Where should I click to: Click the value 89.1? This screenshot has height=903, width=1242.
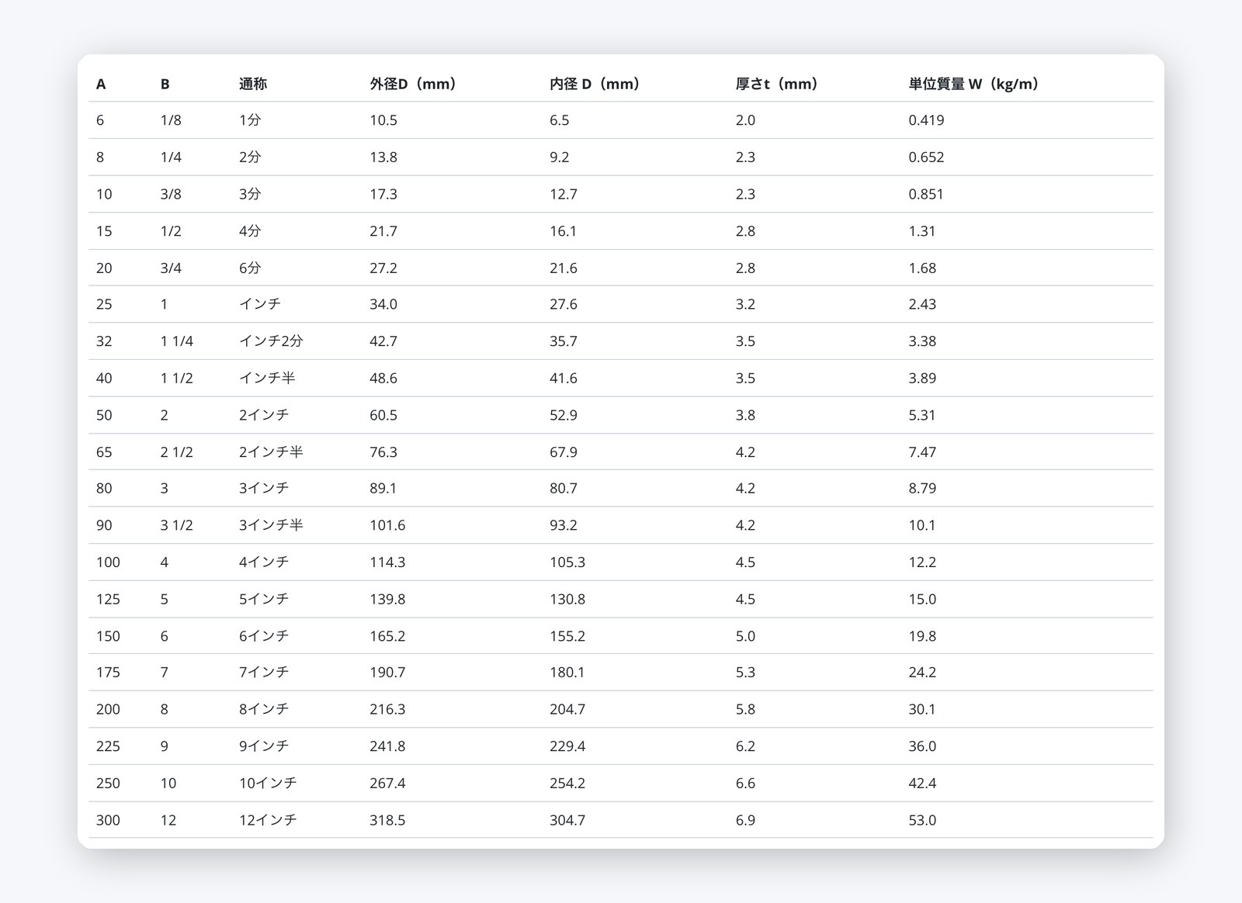point(383,489)
